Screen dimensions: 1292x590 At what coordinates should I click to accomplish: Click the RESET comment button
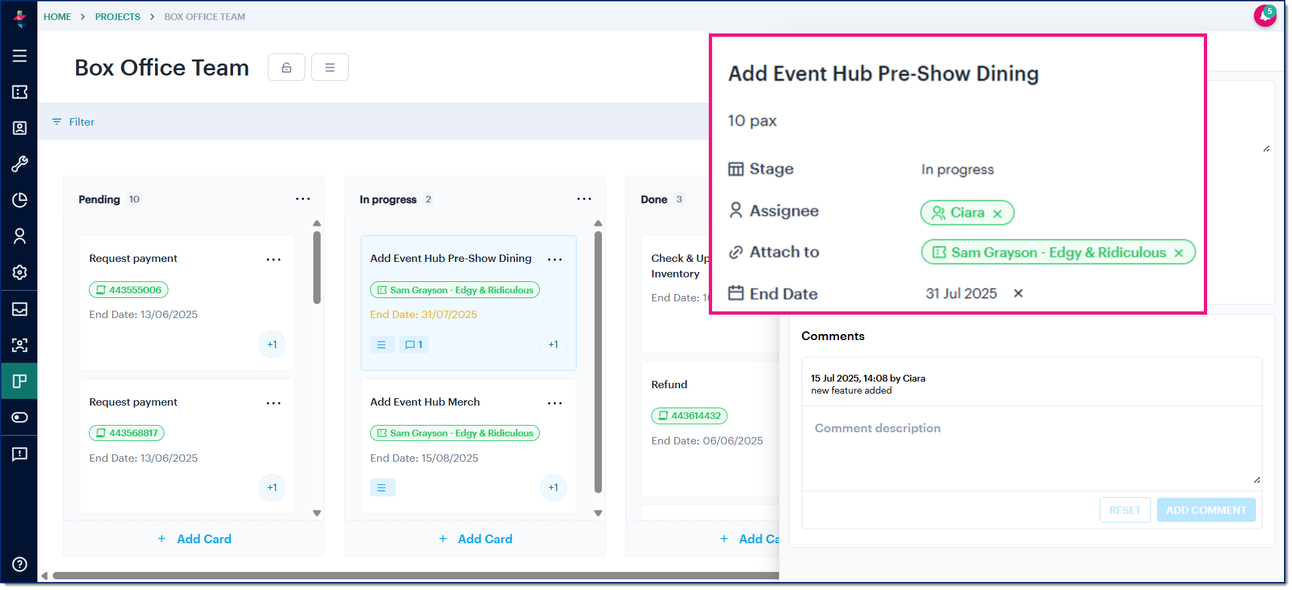tap(1125, 510)
